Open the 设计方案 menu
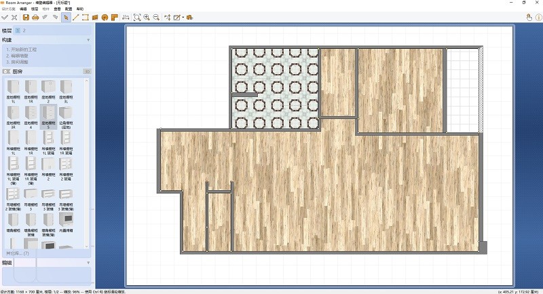 point(9,9)
